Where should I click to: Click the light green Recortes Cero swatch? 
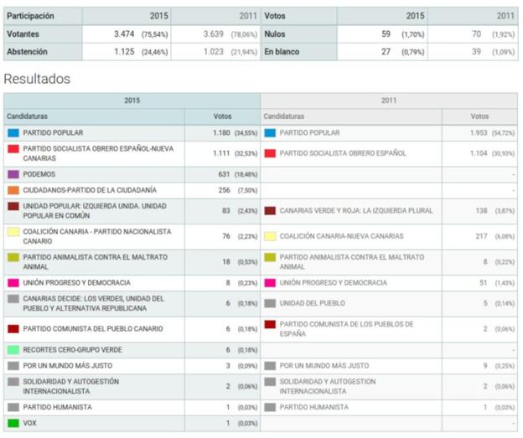click(x=13, y=349)
